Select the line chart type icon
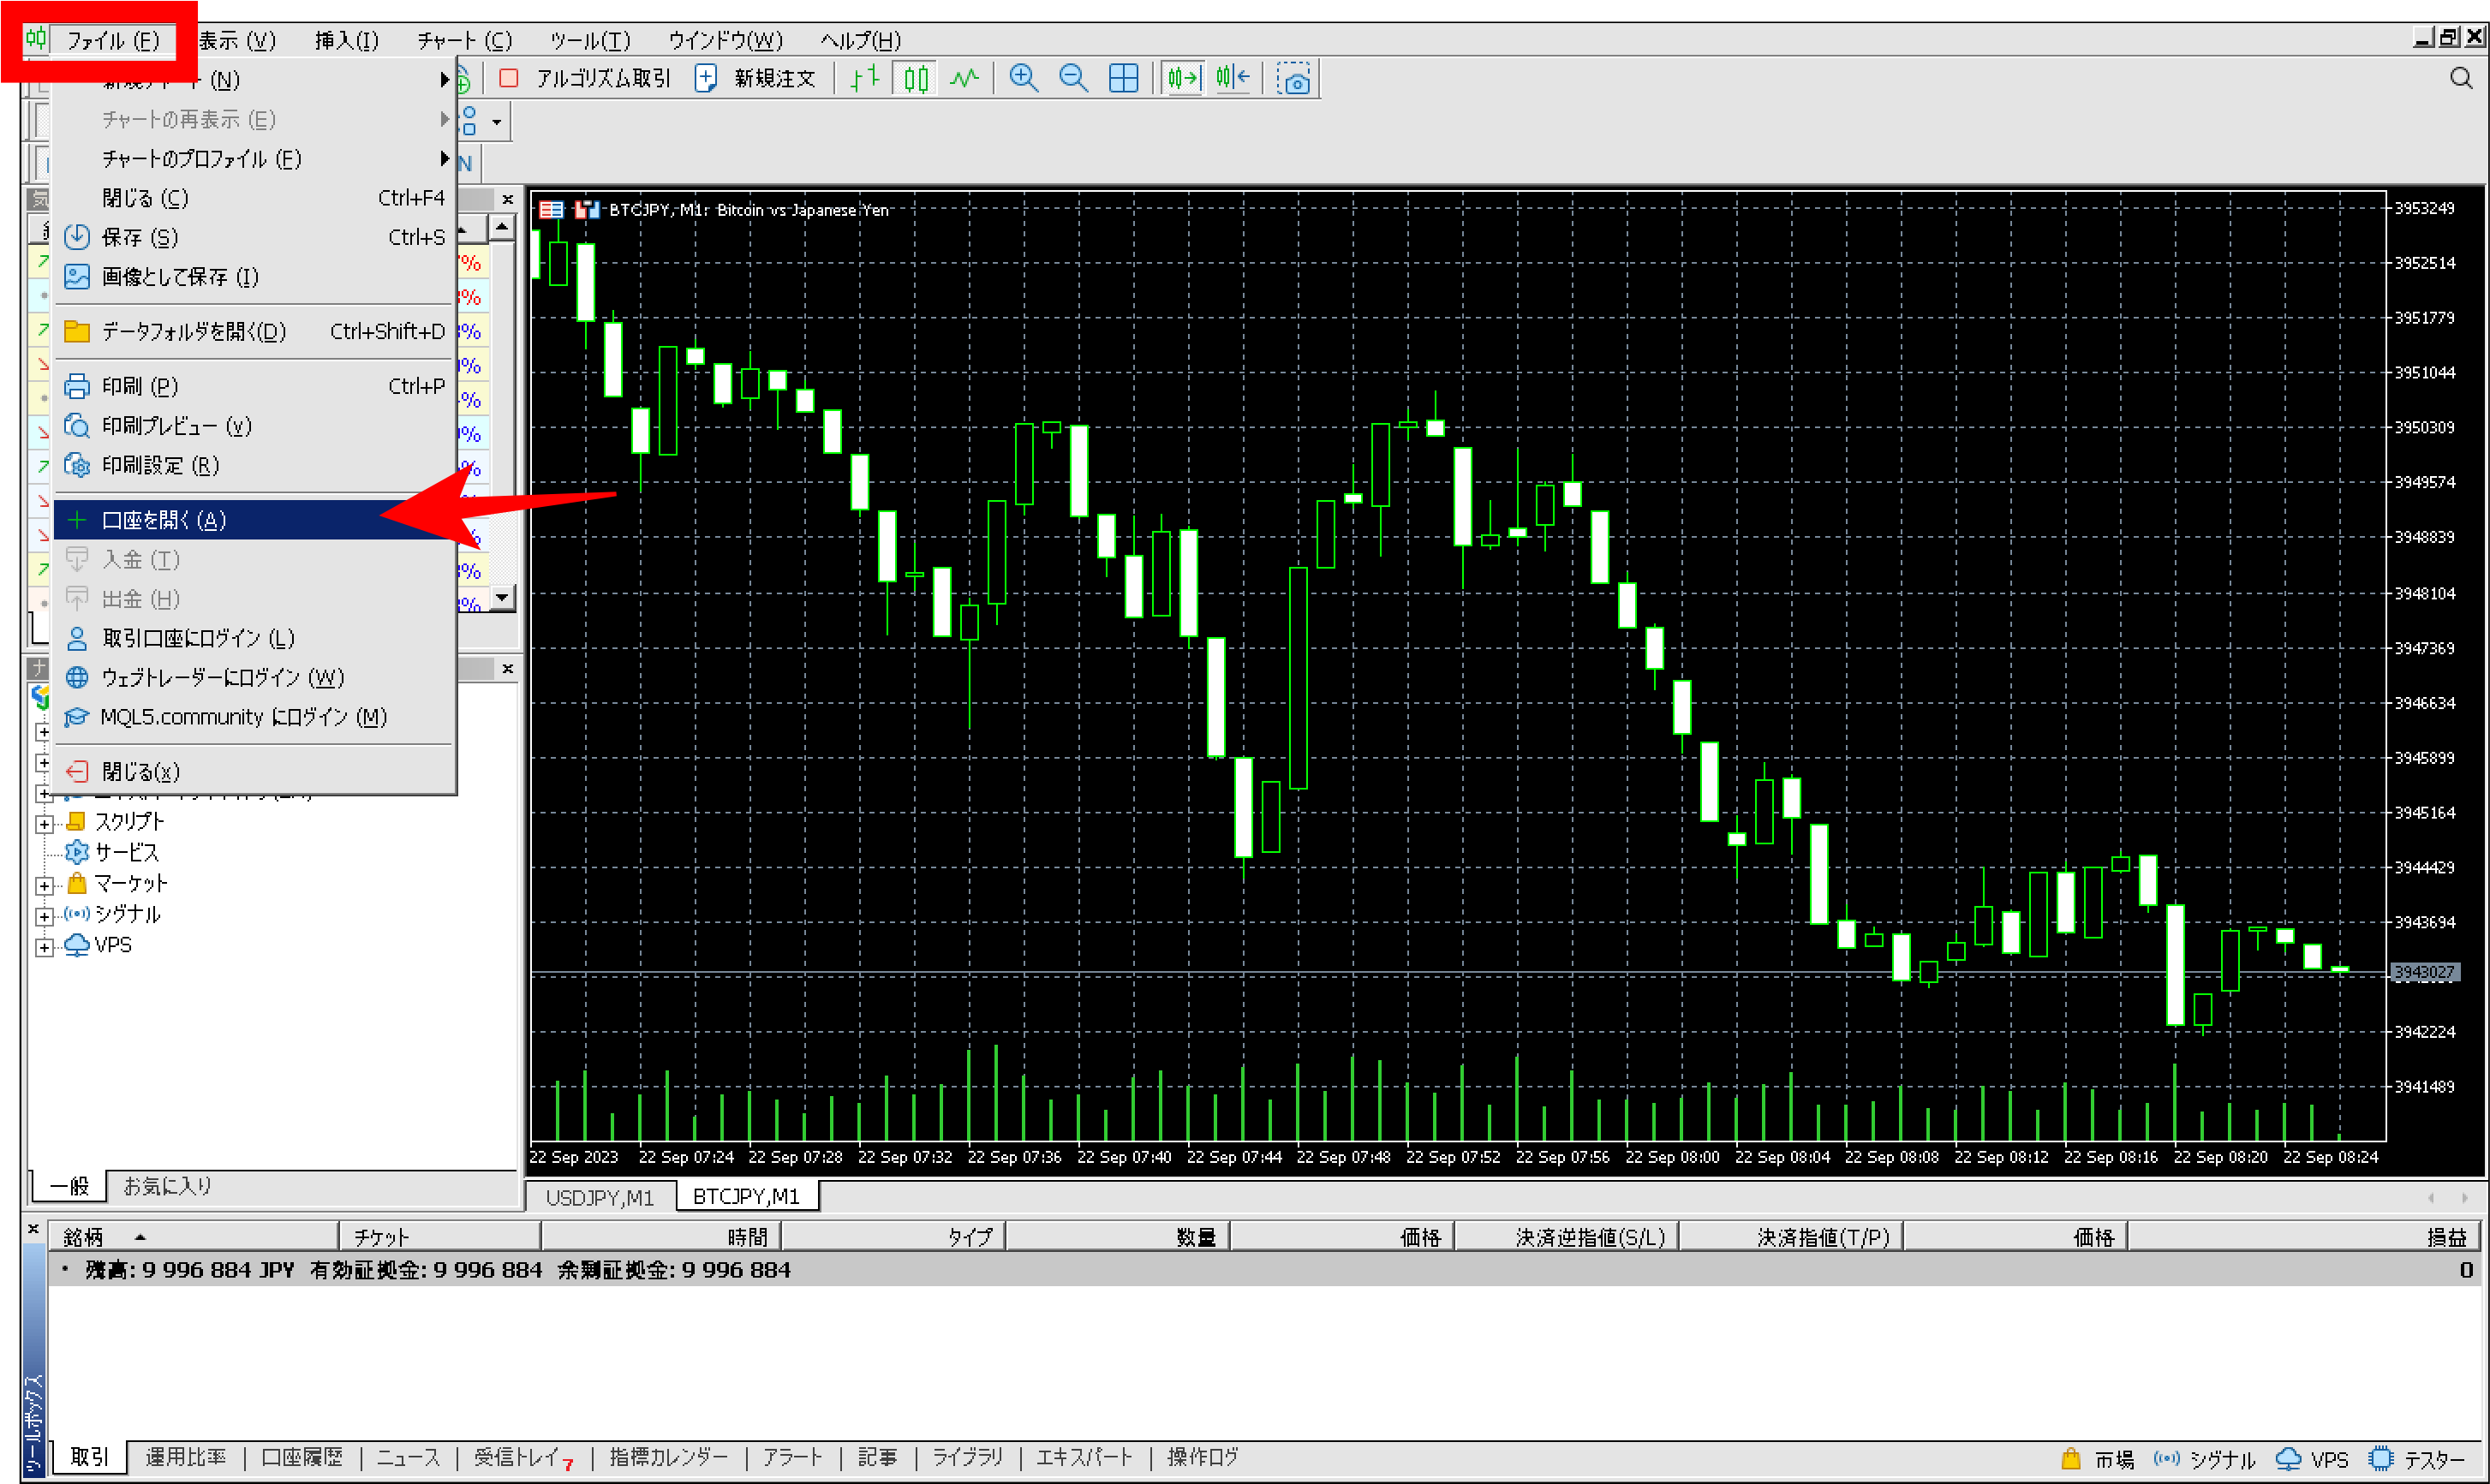 click(964, 78)
